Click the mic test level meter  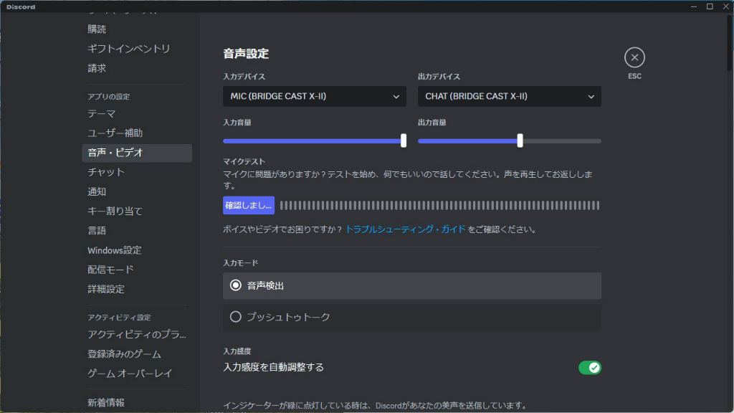(439, 205)
